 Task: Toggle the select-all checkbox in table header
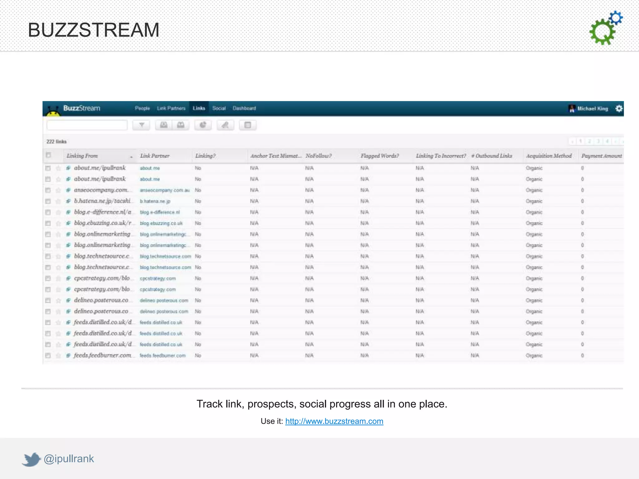pyautogui.click(x=48, y=155)
